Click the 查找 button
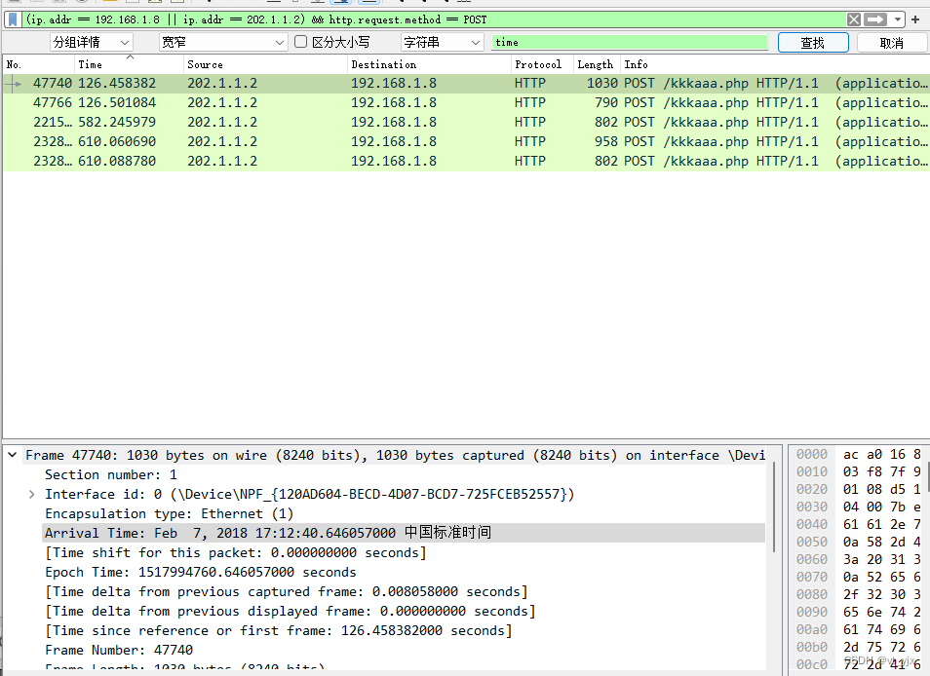Viewport: 930px width, 676px height. point(813,43)
